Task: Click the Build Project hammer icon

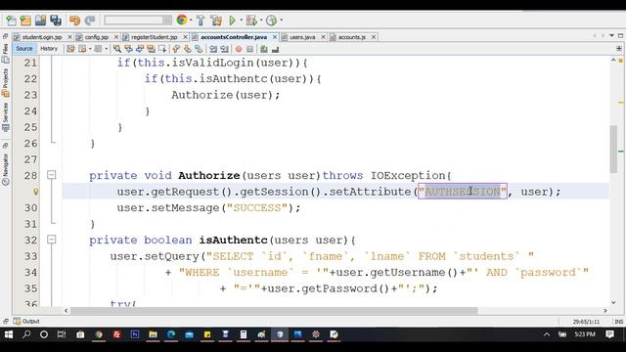Action: (x=201, y=21)
